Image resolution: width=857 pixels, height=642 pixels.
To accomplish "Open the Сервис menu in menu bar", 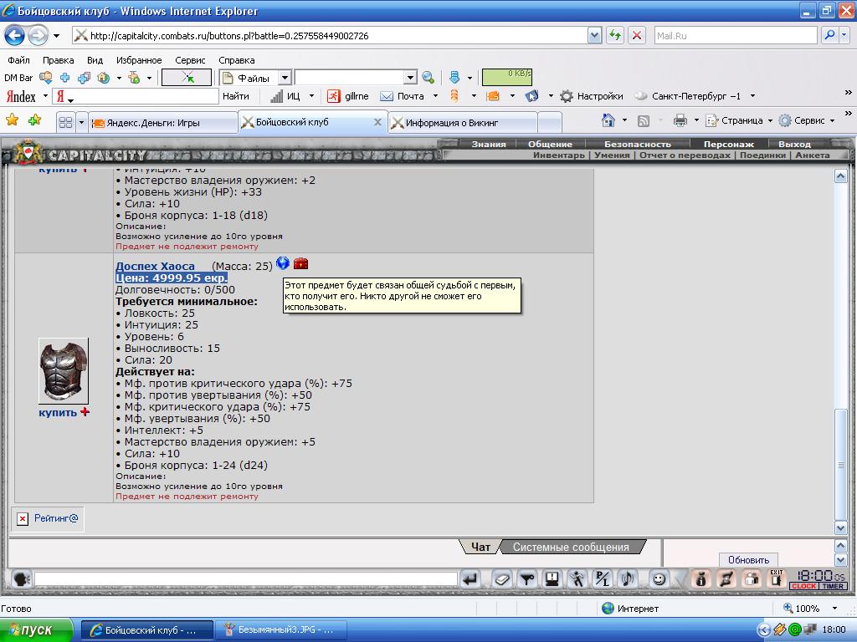I will pyautogui.click(x=190, y=60).
